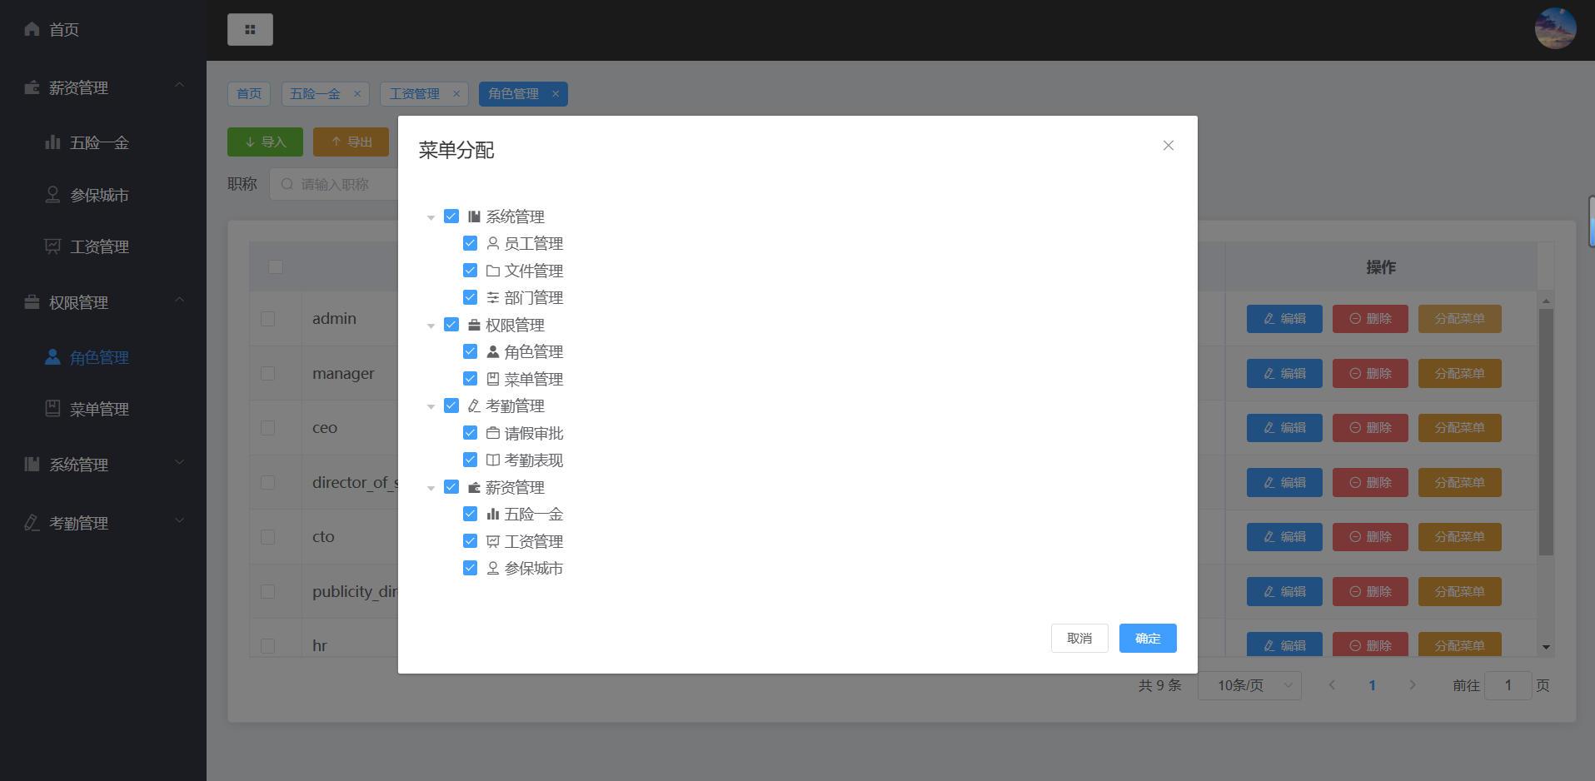Screen dimensions: 1595x781
Task: Open the app grid icon in top toolbar
Action: click(x=250, y=29)
